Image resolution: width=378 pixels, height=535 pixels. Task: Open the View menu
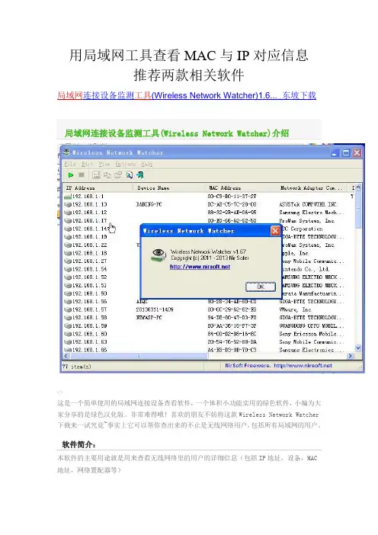click(x=104, y=164)
